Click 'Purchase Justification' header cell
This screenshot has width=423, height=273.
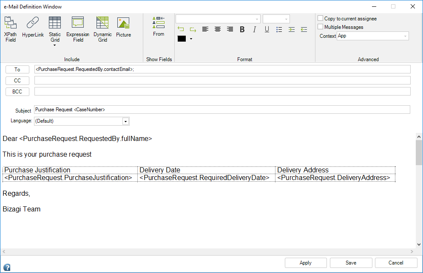click(70, 170)
